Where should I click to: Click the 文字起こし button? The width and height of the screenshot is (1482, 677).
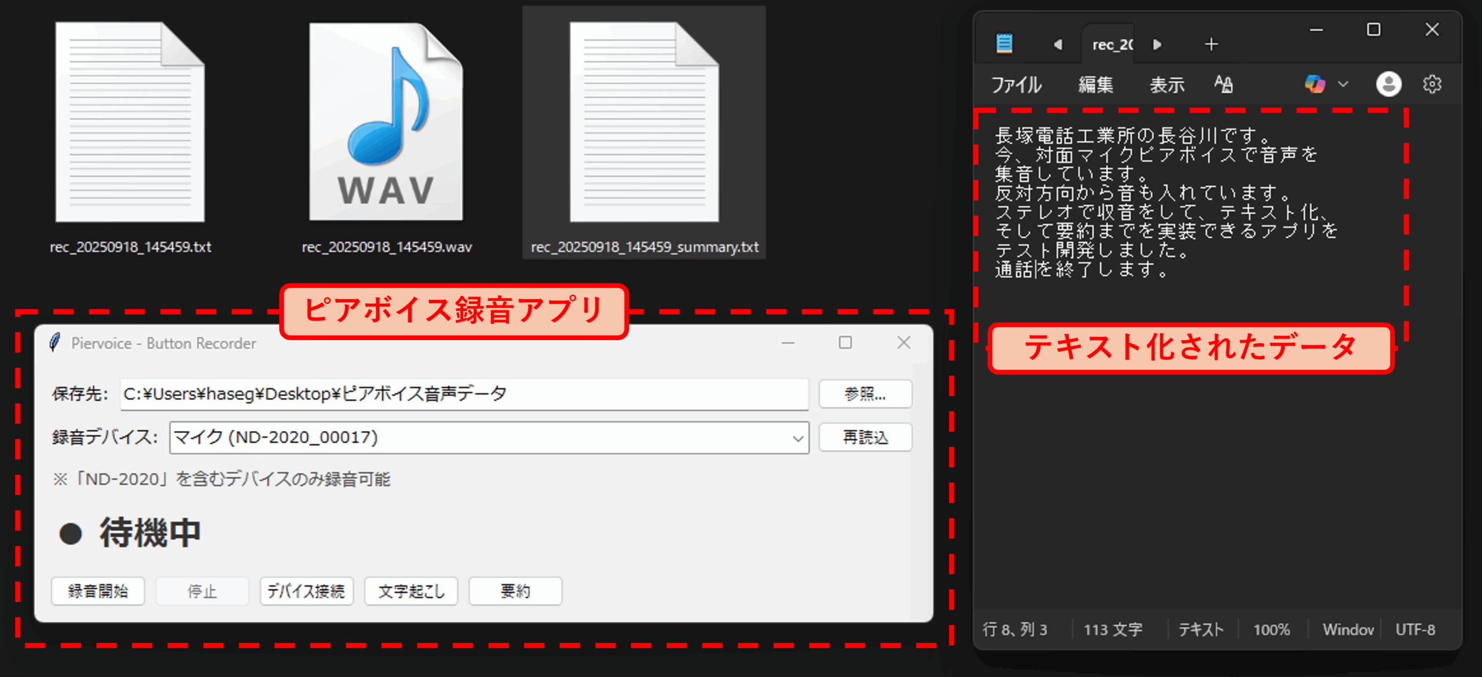click(411, 591)
